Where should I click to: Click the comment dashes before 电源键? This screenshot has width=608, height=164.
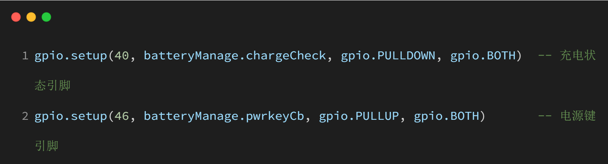[545, 116]
